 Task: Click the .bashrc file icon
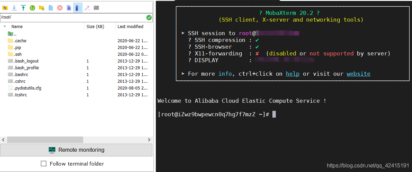pos(10,74)
